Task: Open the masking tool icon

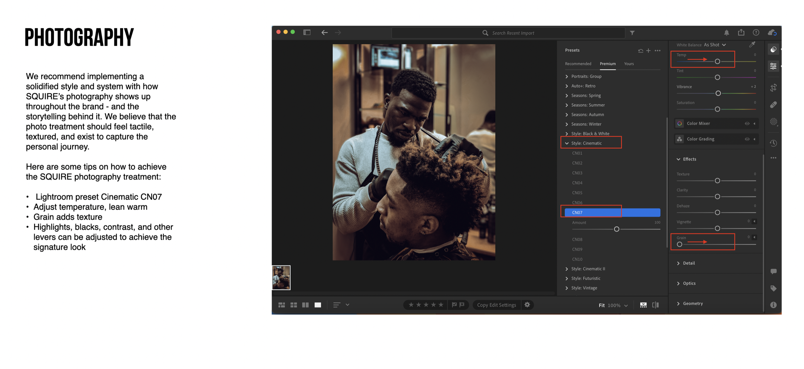Action: click(773, 122)
